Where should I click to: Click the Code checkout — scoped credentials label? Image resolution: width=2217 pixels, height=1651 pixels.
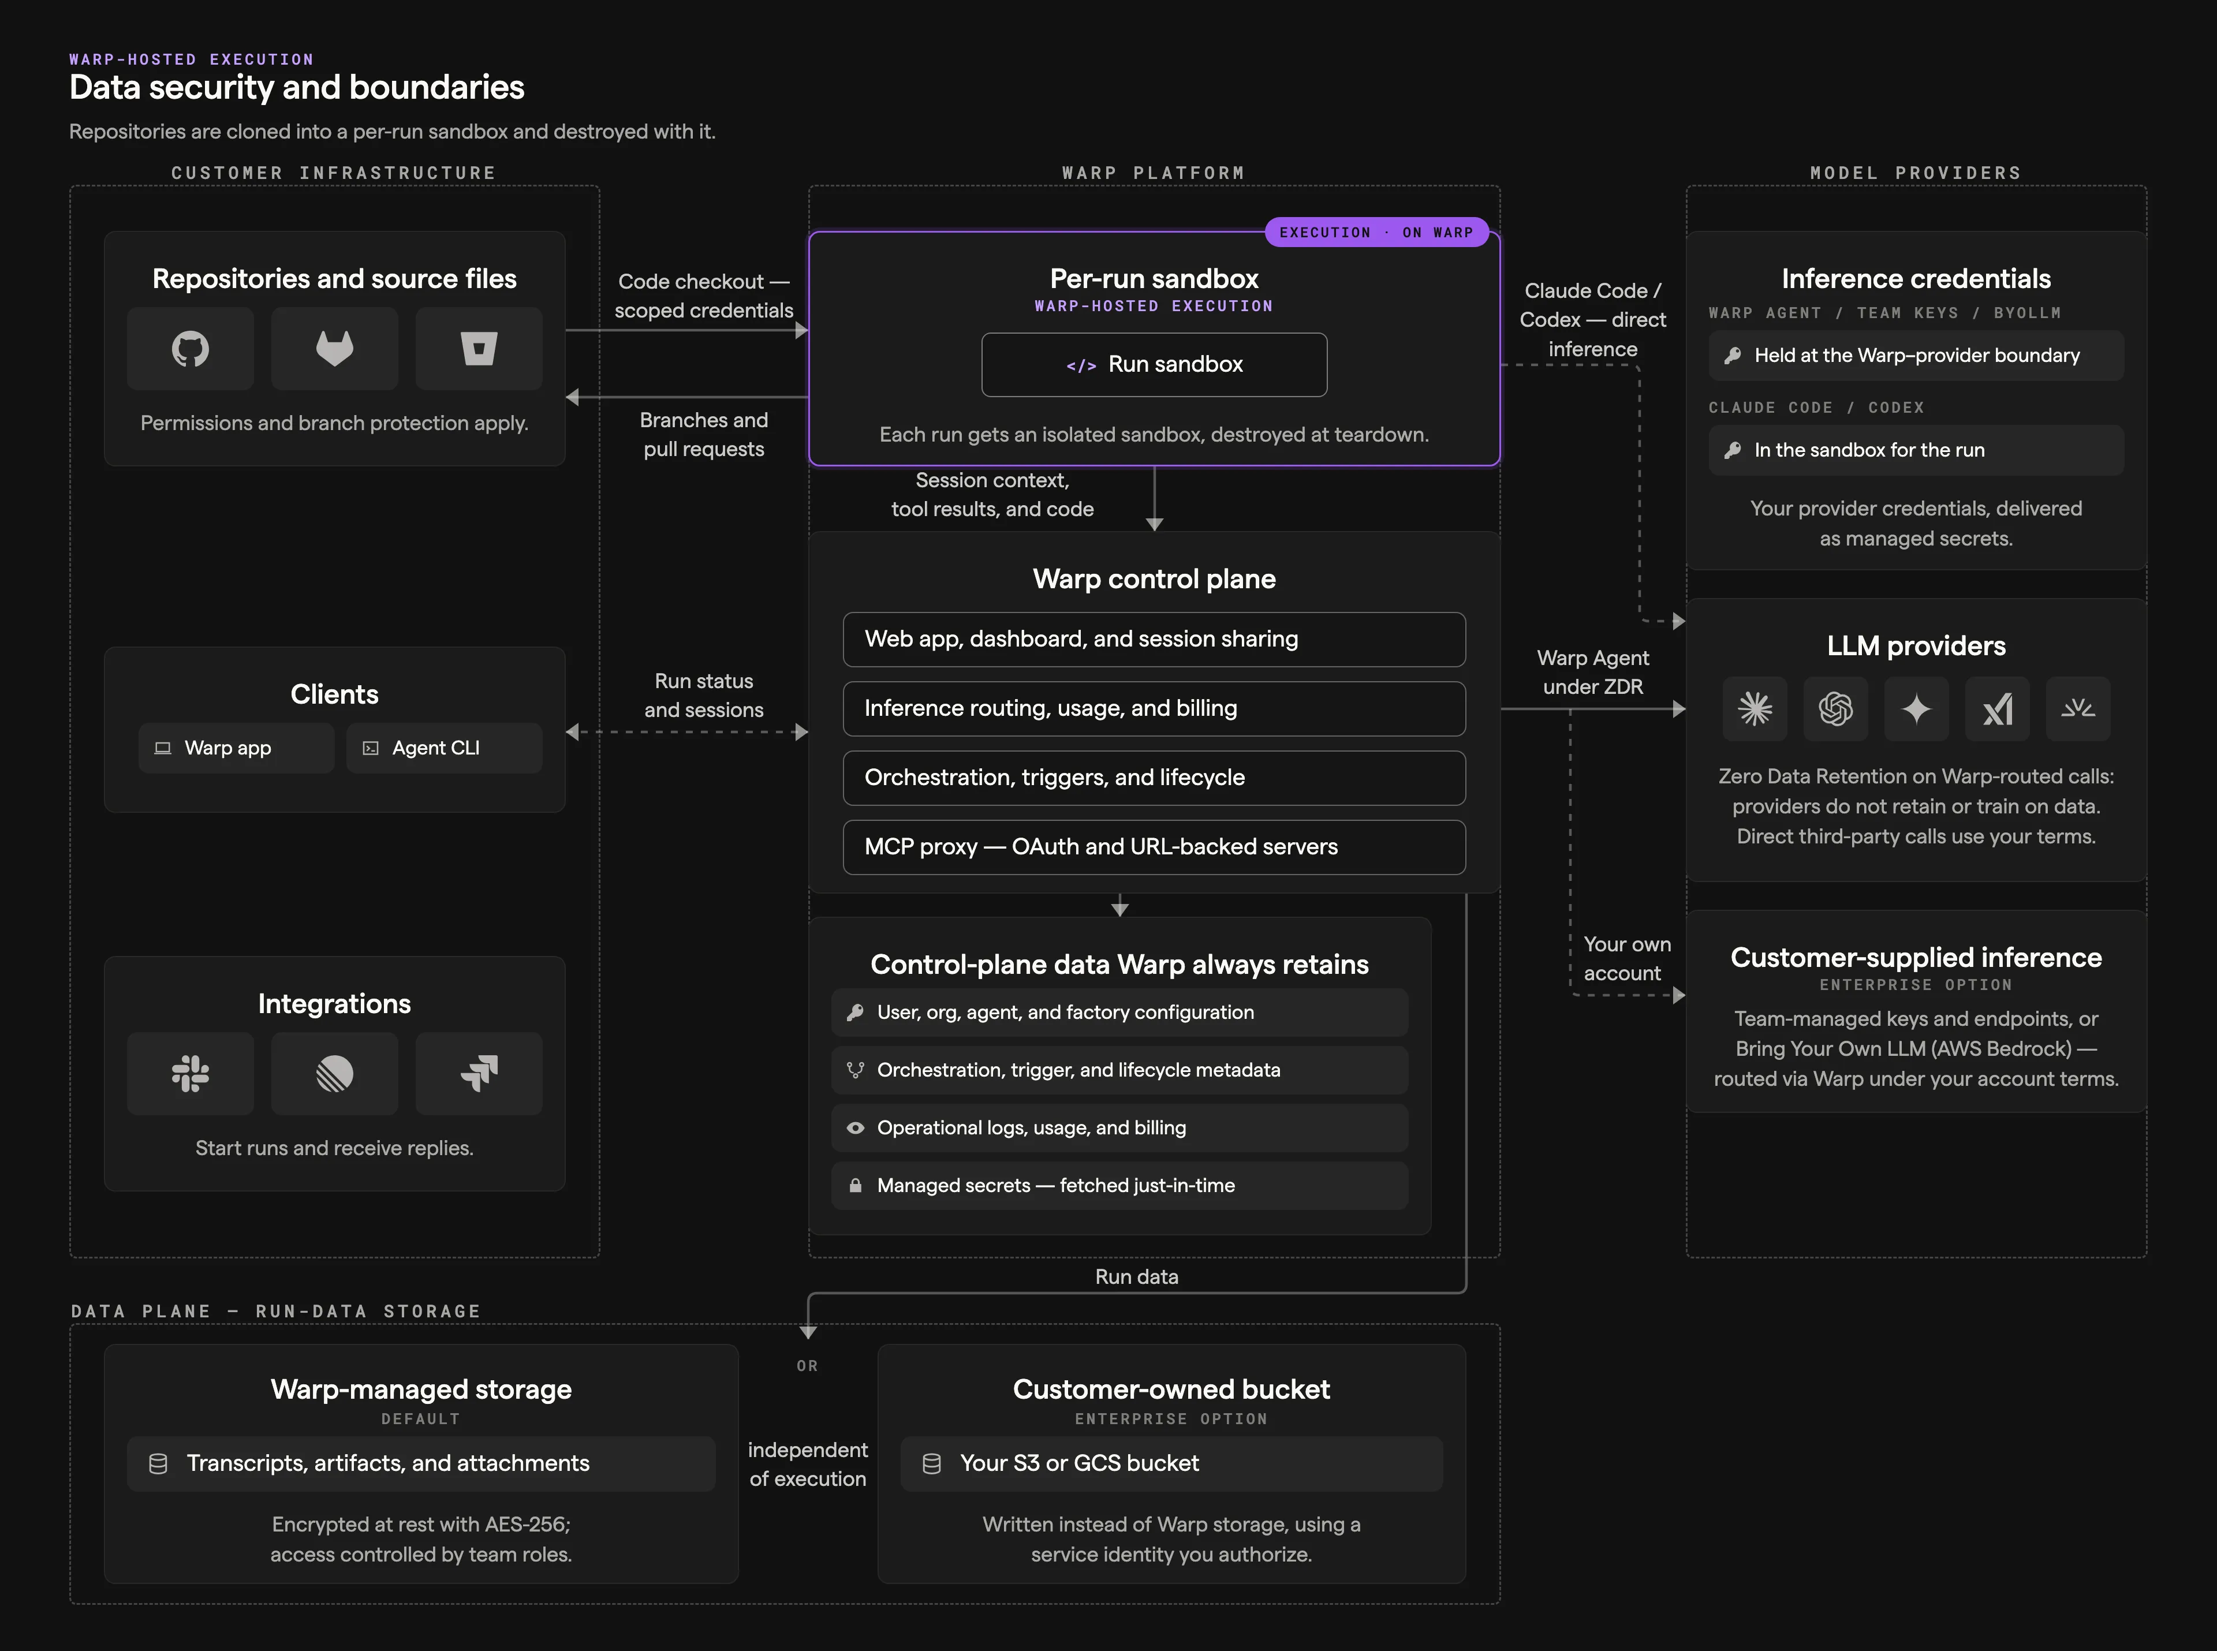(x=704, y=296)
